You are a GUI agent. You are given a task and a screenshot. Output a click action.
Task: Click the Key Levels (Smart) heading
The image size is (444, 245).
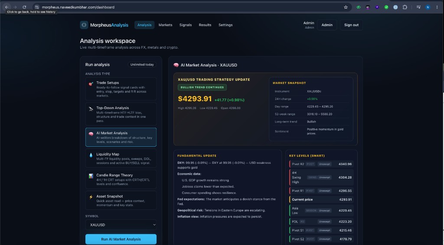[x=307, y=156]
